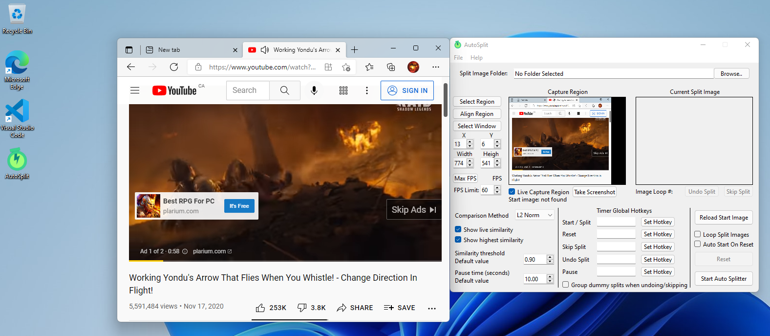This screenshot has width=770, height=336.
Task: Add page to favorites star icon
Action: click(x=346, y=67)
